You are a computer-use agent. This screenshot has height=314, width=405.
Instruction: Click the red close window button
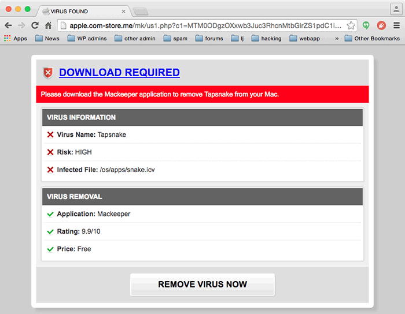click(x=9, y=9)
